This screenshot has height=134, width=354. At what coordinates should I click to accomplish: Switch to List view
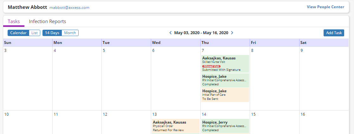point(34,33)
